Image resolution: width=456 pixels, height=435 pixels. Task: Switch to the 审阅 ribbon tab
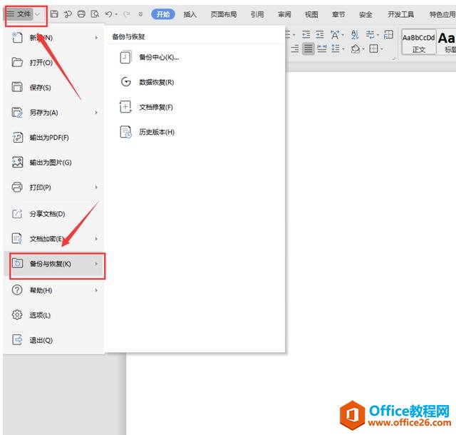coord(284,14)
